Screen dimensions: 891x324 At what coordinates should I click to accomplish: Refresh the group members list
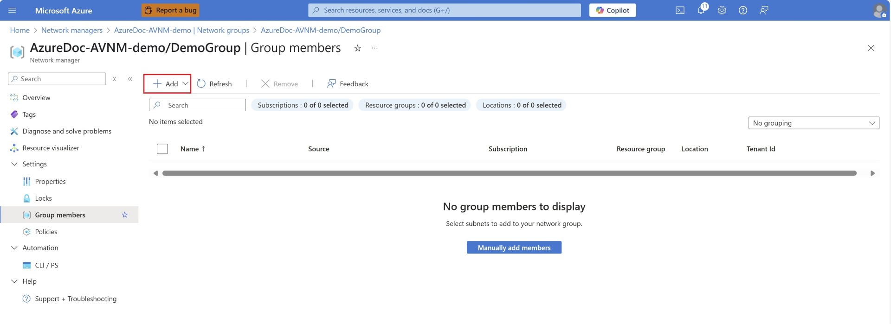pos(214,84)
